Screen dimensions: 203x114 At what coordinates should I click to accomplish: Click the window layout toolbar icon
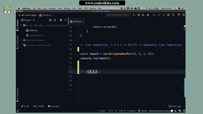[x=179, y=15]
